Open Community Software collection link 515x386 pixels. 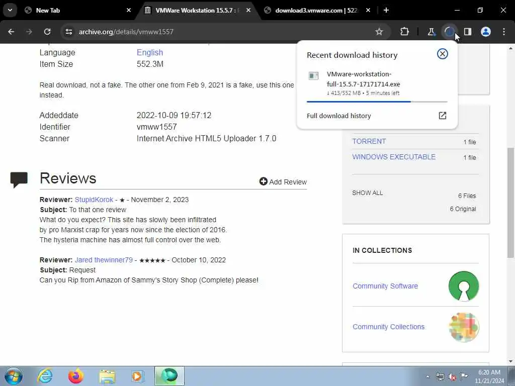(x=385, y=286)
